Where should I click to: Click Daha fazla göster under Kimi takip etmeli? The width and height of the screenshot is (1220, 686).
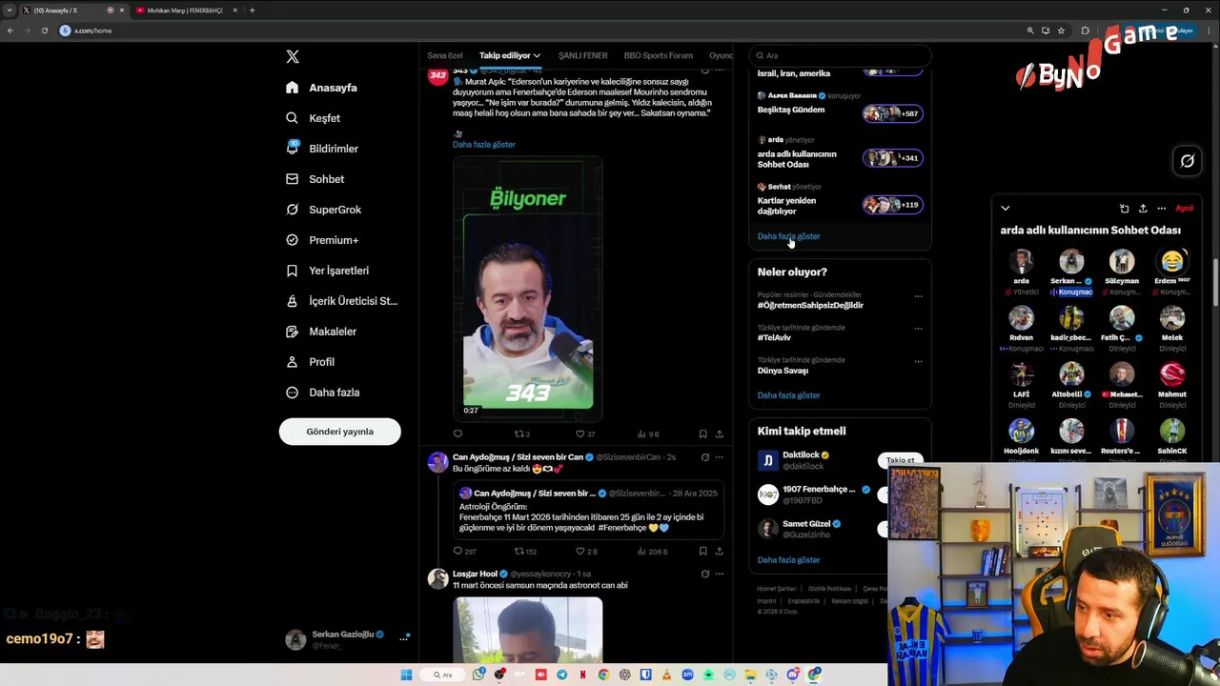[x=788, y=560]
